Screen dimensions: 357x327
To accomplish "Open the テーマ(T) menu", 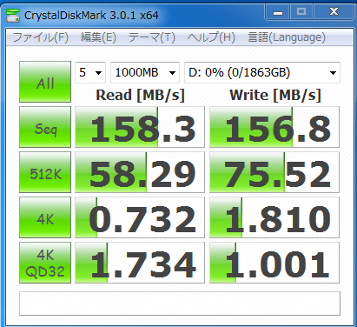I will [151, 37].
